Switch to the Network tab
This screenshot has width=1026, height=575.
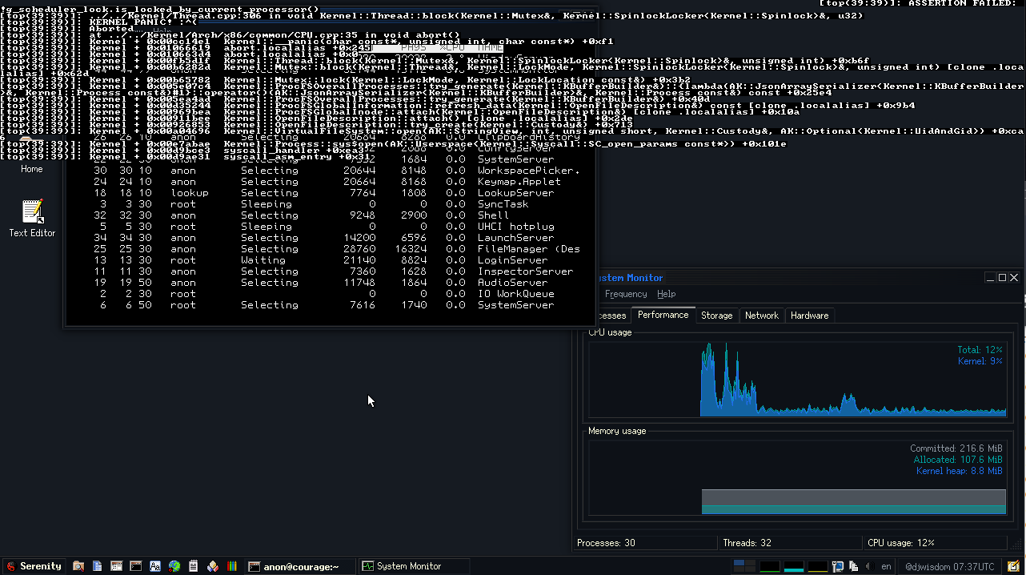coord(762,315)
